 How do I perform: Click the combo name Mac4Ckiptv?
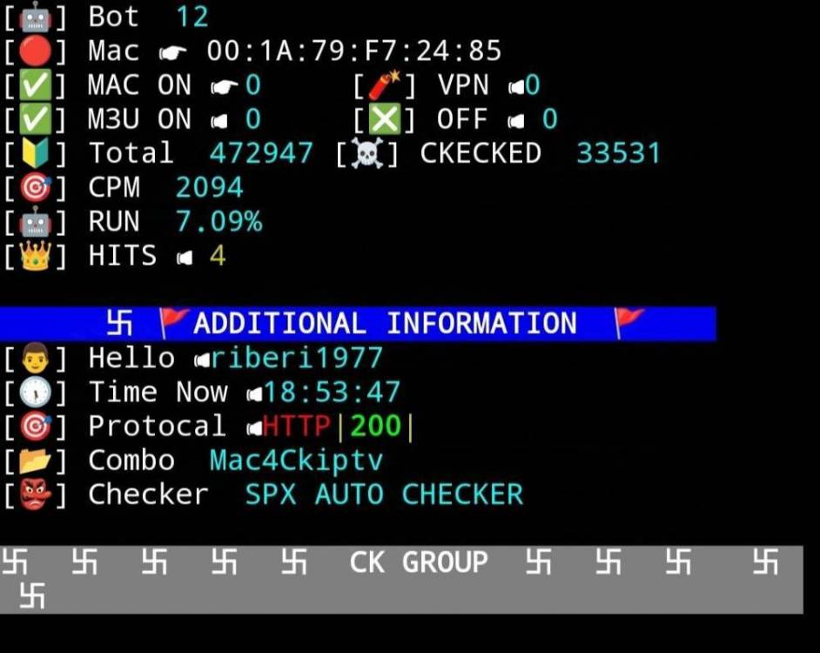(296, 461)
